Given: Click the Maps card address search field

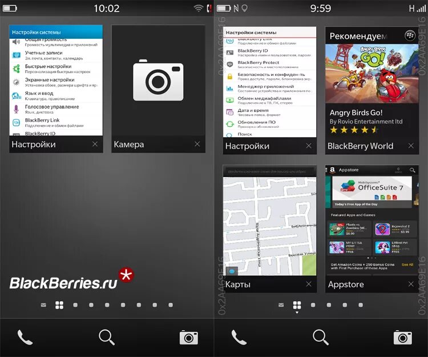Looking at the screenshot, I should coord(270,171).
